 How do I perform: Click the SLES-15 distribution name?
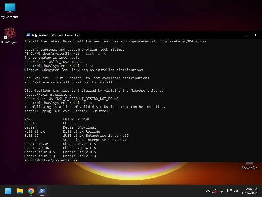click(x=31, y=140)
